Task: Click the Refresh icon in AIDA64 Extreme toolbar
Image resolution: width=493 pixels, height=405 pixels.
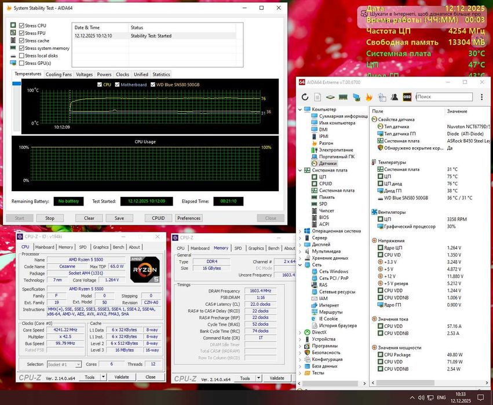Action: 305,97
